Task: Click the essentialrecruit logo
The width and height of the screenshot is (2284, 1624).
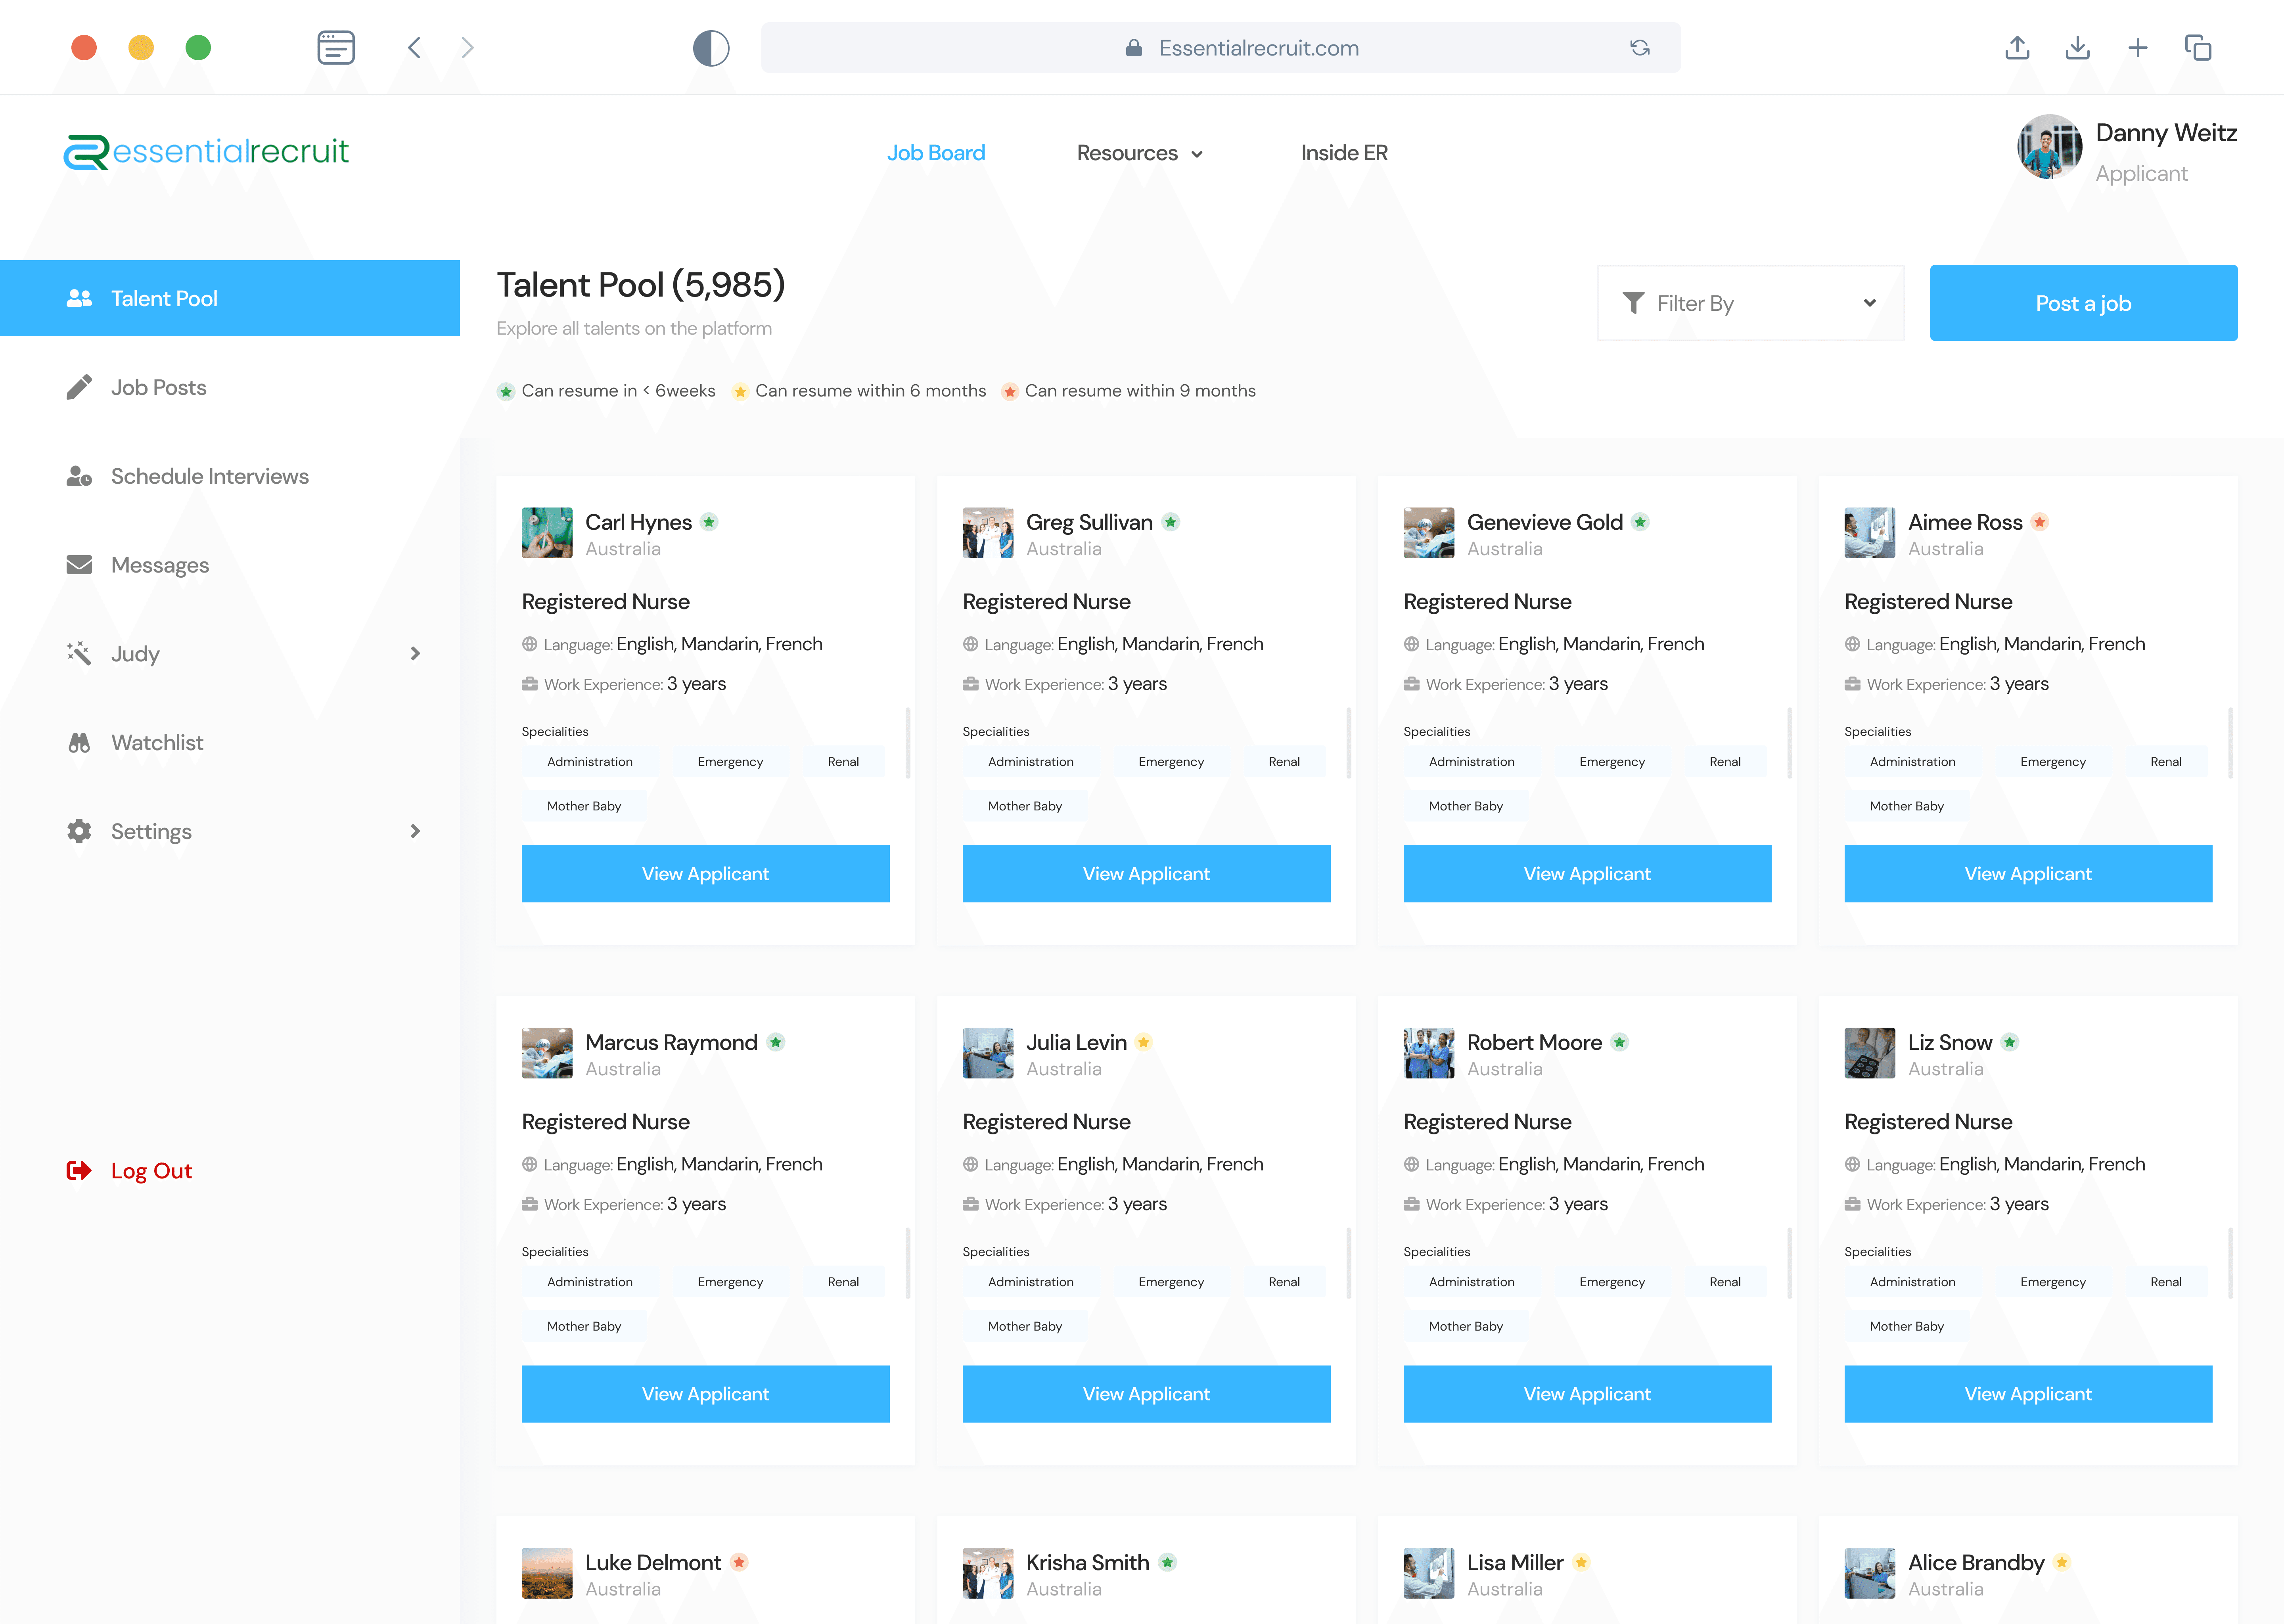Action: click(206, 152)
